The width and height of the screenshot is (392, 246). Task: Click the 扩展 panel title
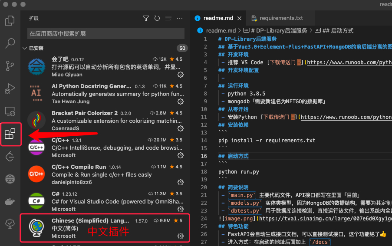[x=34, y=18]
